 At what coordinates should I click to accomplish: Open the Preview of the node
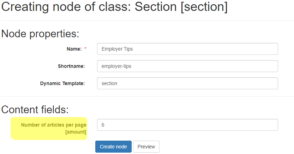[x=146, y=147]
